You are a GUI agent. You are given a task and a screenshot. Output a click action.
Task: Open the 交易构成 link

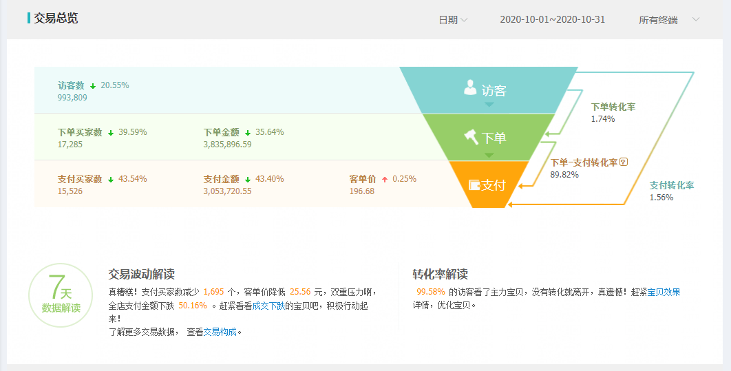[x=220, y=332]
